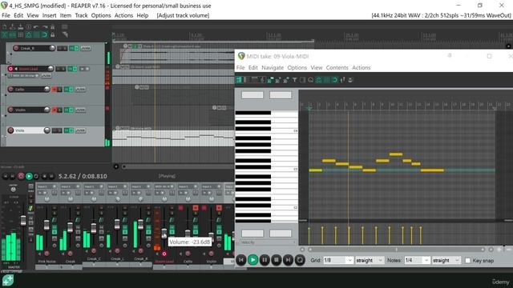Disarm the Storm Lead track record button
513x288 pixels.
[10, 69]
